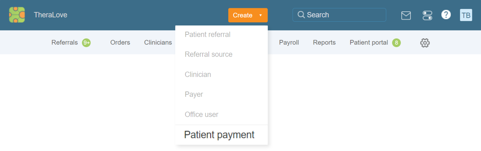Select Patient referral from Create menu

(207, 34)
